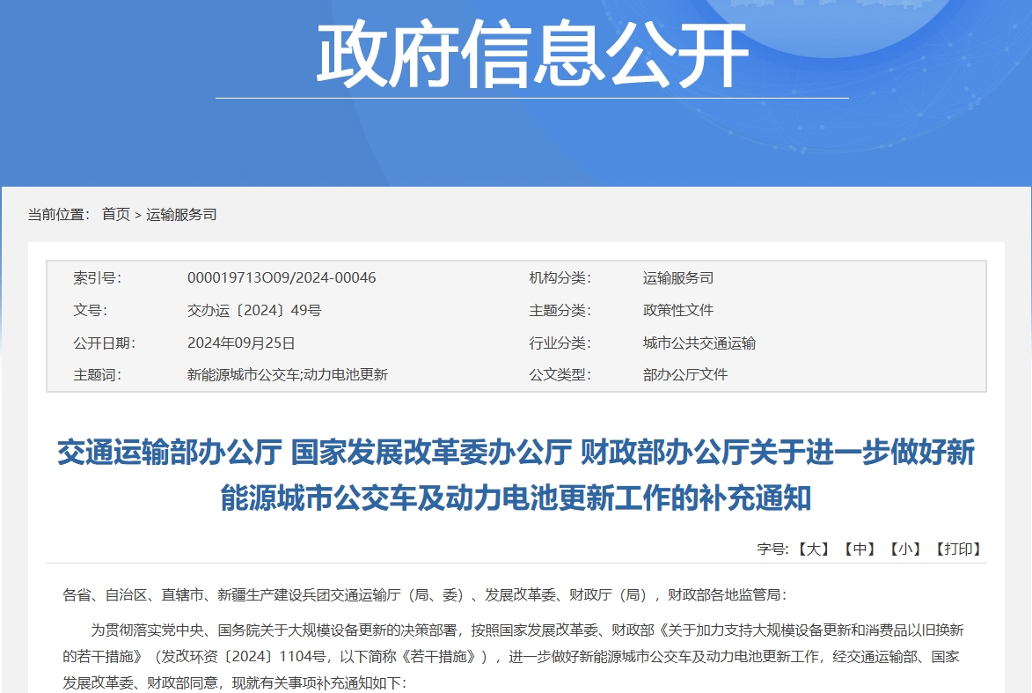The width and height of the screenshot is (1032, 693).
Task: Click the 政府信息公开 banner heading
Action: pyautogui.click(x=531, y=55)
